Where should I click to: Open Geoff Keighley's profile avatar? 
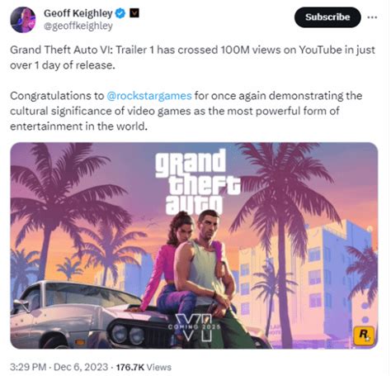tap(23, 20)
